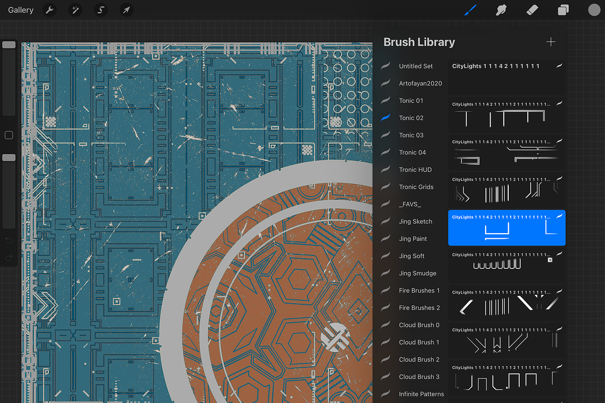Select the Tonic 01 brush set
The height and width of the screenshot is (403, 605).
tap(411, 100)
